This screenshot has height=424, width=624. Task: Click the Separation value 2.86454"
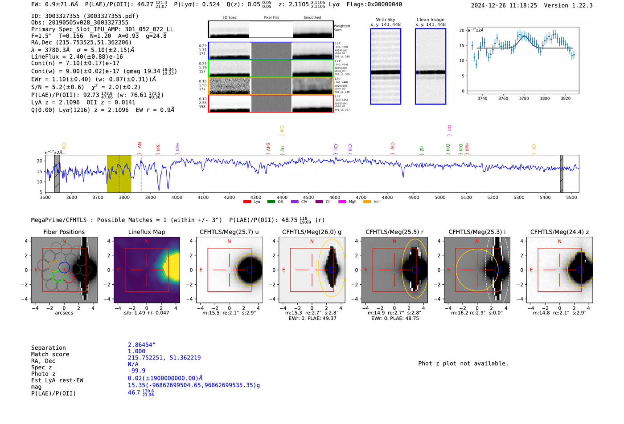[142, 345]
